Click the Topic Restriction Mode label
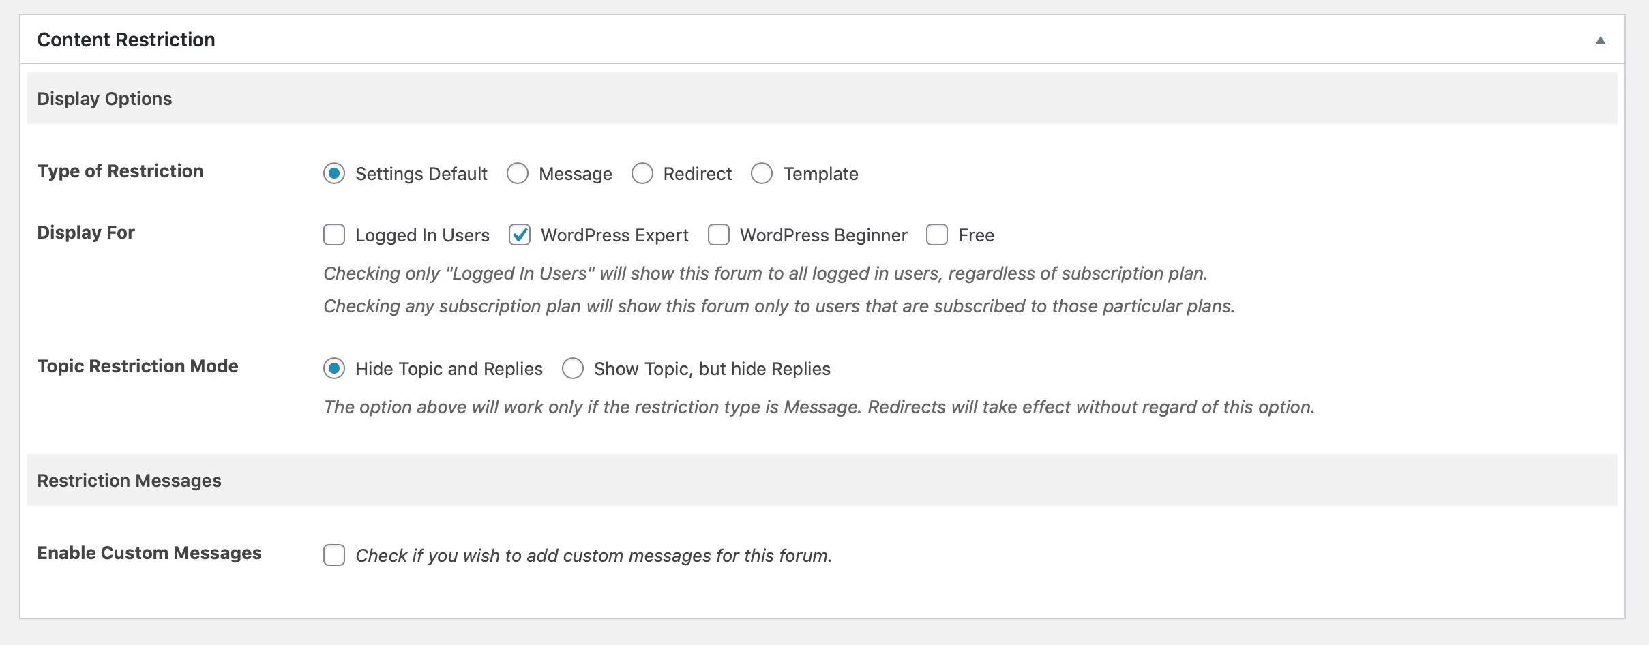 [138, 366]
